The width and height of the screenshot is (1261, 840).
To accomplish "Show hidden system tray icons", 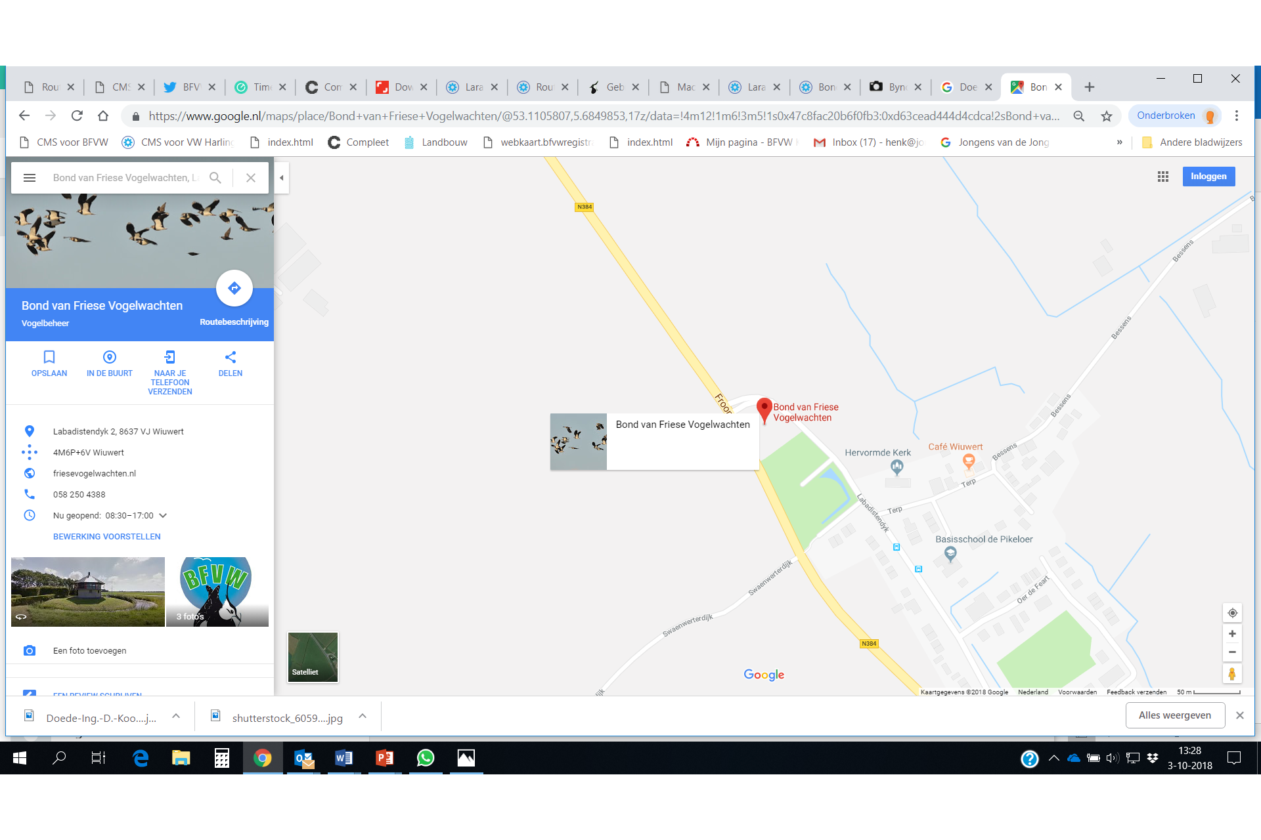I will 1054,759.
